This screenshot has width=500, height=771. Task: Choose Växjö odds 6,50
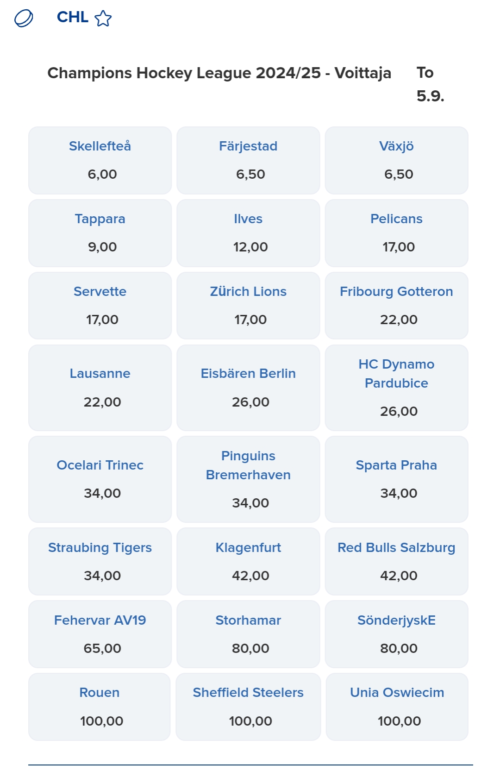pyautogui.click(x=396, y=160)
